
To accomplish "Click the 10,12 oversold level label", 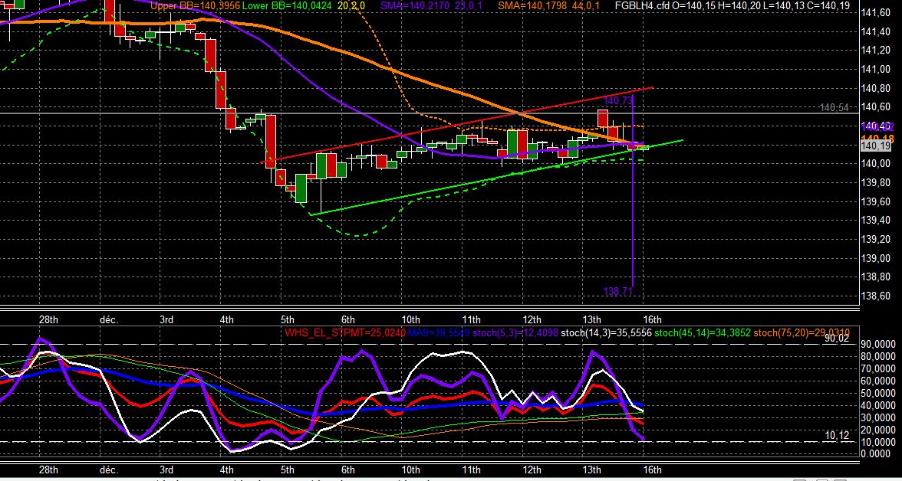I will pyautogui.click(x=837, y=436).
